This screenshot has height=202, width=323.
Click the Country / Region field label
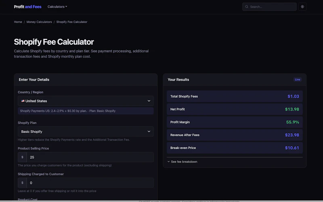coord(31,92)
